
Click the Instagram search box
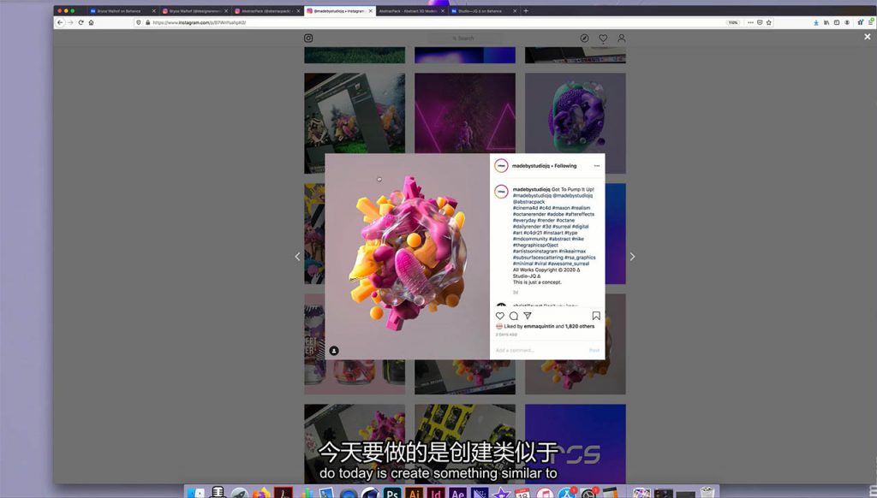point(464,38)
